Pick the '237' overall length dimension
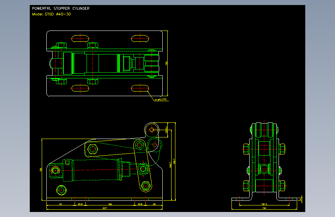Viewport: 335px width, 217px height. (104, 208)
